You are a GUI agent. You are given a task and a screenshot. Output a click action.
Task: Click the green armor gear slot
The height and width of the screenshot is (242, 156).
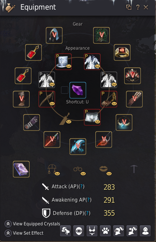[x=101, y=35]
